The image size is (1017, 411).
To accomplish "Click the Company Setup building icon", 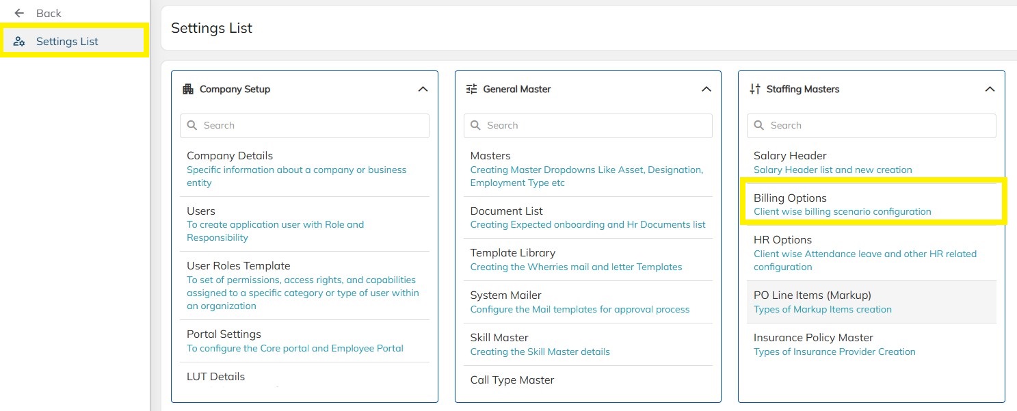I will tap(188, 89).
